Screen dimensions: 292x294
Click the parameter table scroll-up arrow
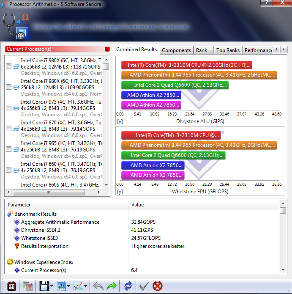(283, 203)
